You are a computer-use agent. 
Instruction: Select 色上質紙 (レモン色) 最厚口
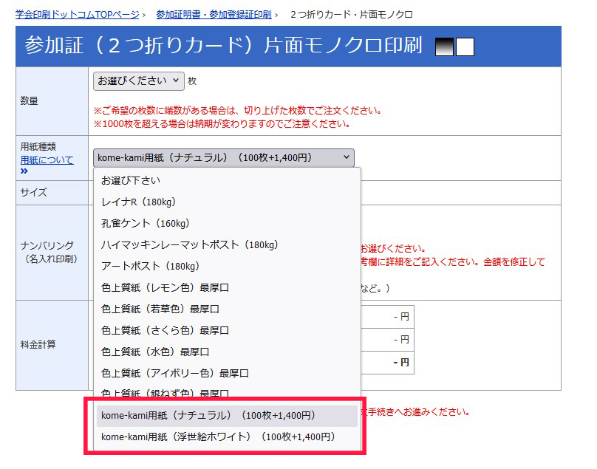pyautogui.click(x=165, y=287)
